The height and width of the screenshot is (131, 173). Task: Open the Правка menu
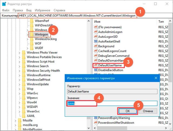point(18,10)
